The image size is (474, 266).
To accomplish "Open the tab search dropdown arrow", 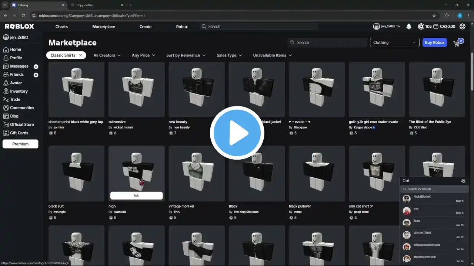I will (x=5, y=5).
